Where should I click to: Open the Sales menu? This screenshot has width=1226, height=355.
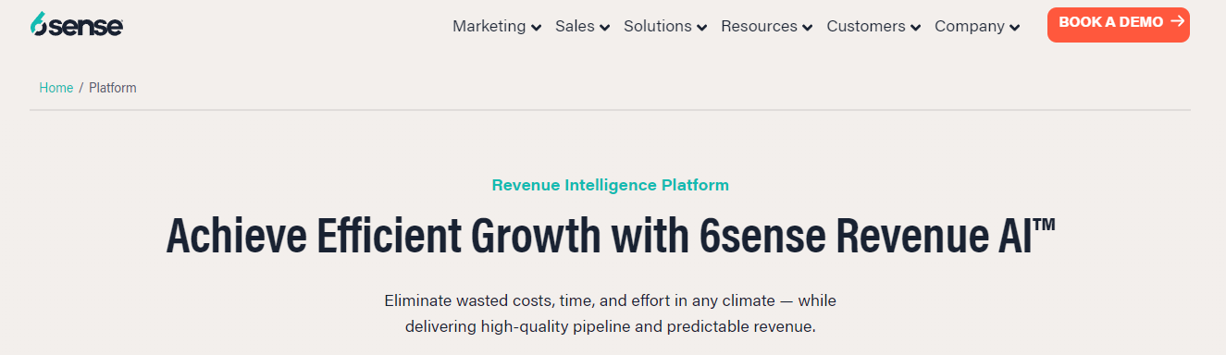pos(582,26)
